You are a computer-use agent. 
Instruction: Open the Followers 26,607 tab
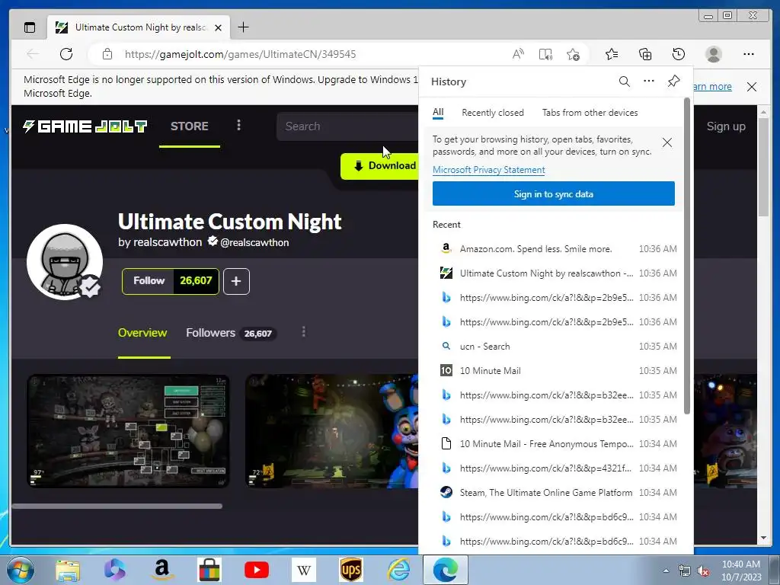pos(232,333)
